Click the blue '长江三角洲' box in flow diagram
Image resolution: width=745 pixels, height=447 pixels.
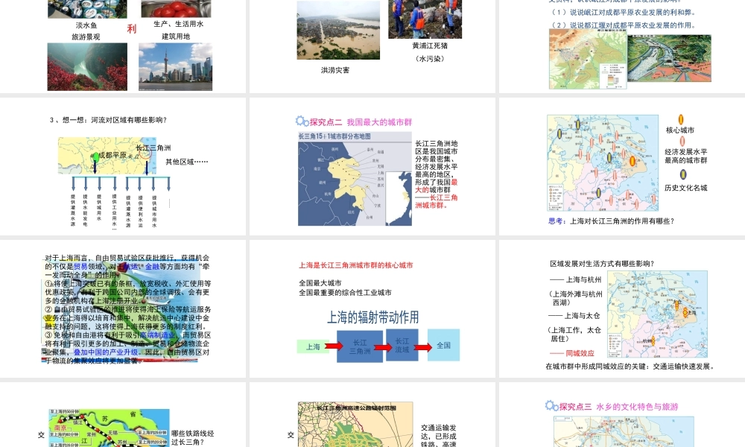360,346
